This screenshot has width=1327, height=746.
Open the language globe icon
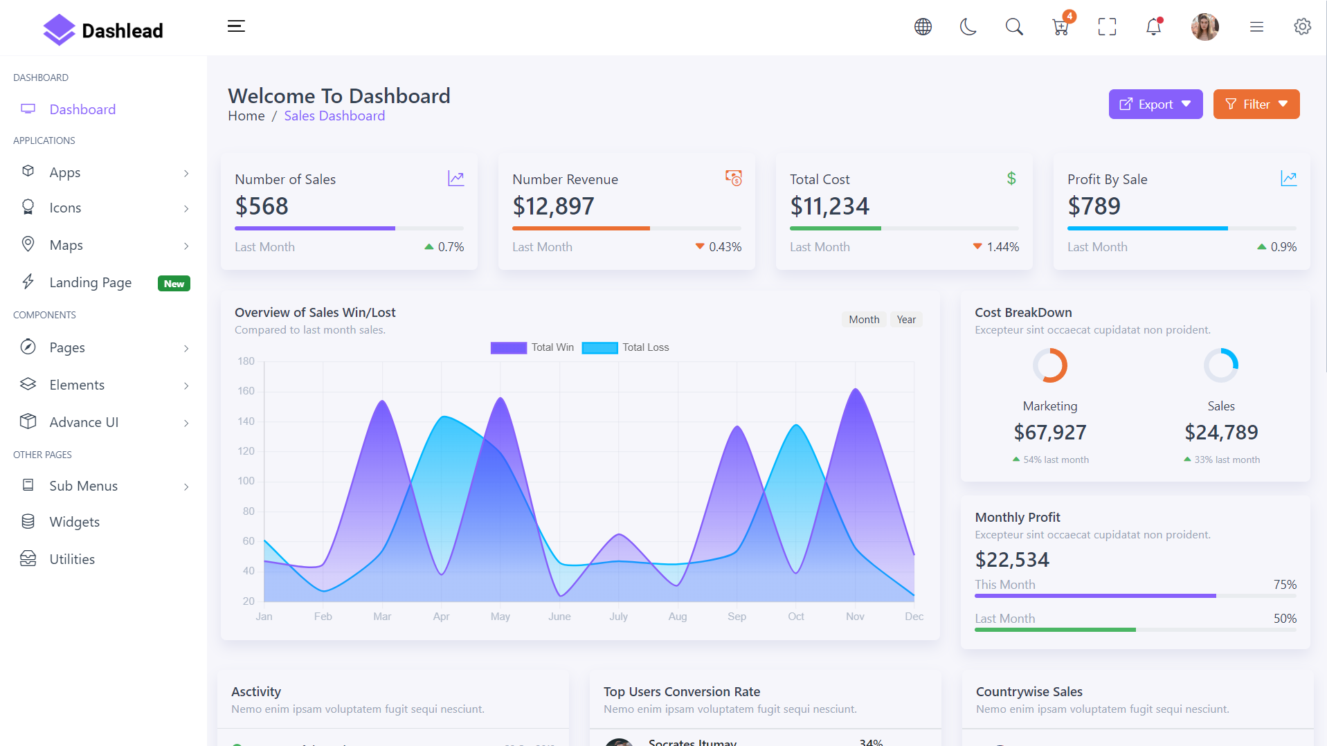[x=923, y=27]
